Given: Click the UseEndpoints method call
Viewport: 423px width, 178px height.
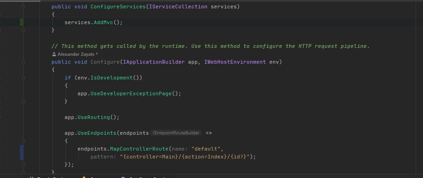Looking at the screenshot, I should (97, 133).
